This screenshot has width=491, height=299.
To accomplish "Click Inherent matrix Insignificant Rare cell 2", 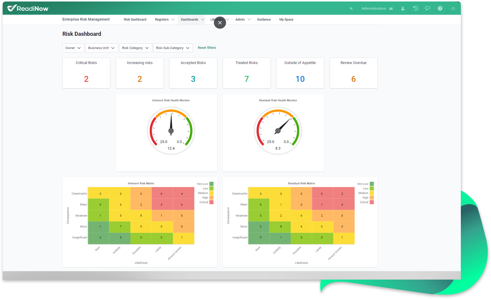I will click(98, 238).
